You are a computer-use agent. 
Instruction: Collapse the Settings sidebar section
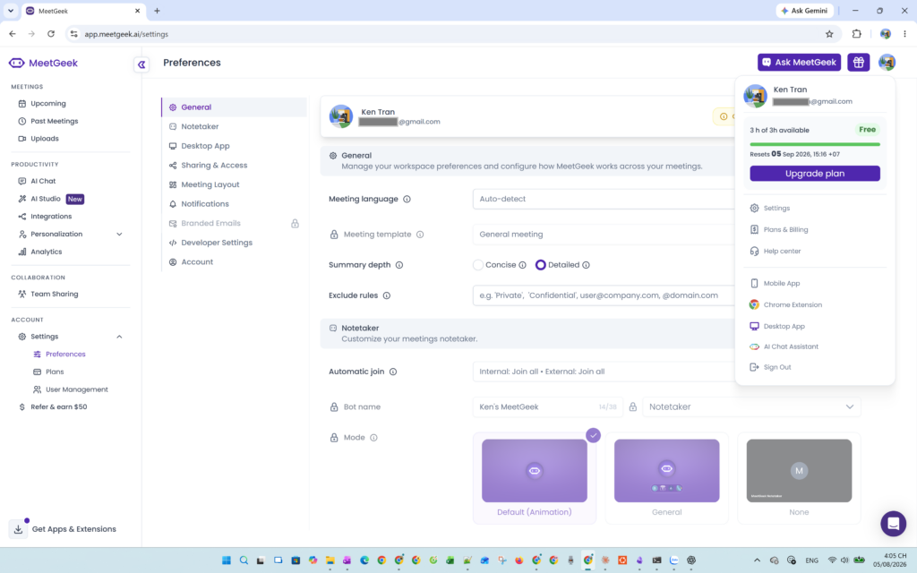tap(119, 337)
